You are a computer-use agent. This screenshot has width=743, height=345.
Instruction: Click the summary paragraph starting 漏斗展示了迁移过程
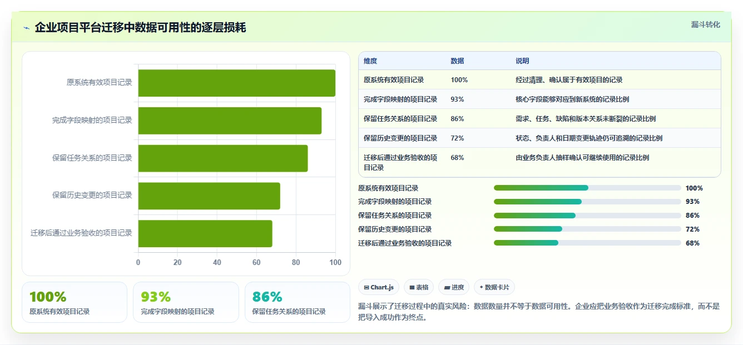pos(539,312)
